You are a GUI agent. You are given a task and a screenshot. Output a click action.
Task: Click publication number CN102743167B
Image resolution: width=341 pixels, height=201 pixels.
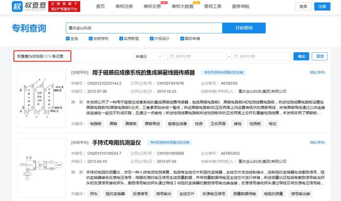pyautogui.click(x=170, y=83)
